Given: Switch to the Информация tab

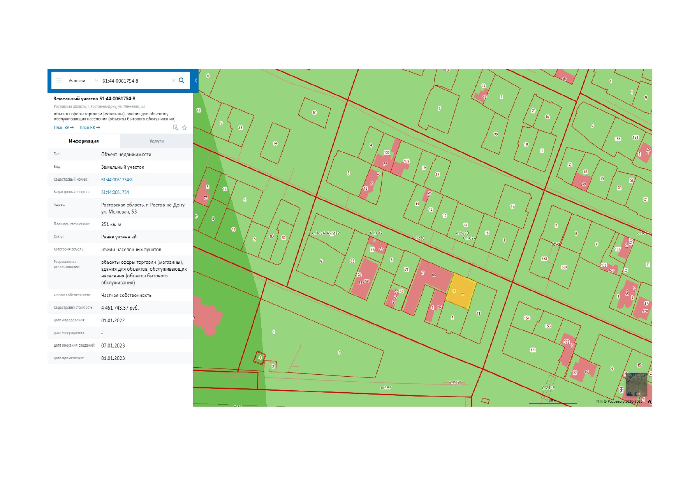Looking at the screenshot, I should [84, 141].
